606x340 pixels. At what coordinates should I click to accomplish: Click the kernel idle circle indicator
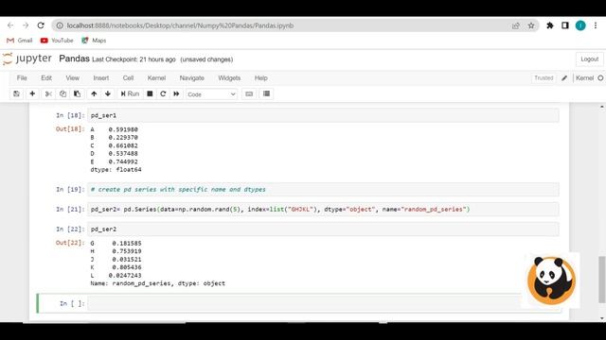600,77
